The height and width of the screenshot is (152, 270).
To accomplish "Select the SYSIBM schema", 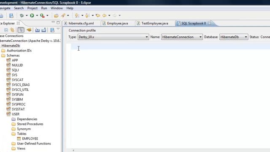I will 17,100.
